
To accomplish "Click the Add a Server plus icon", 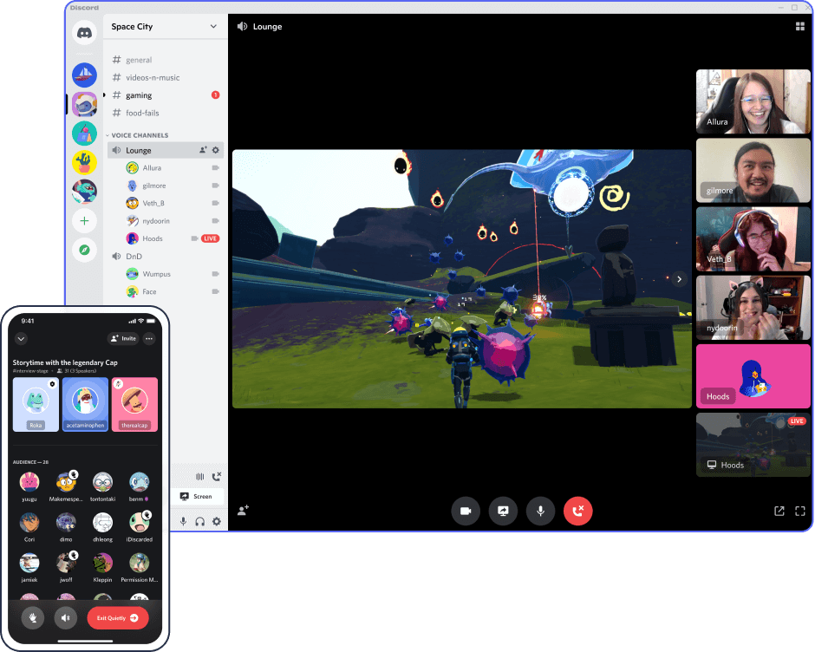I will (84, 221).
